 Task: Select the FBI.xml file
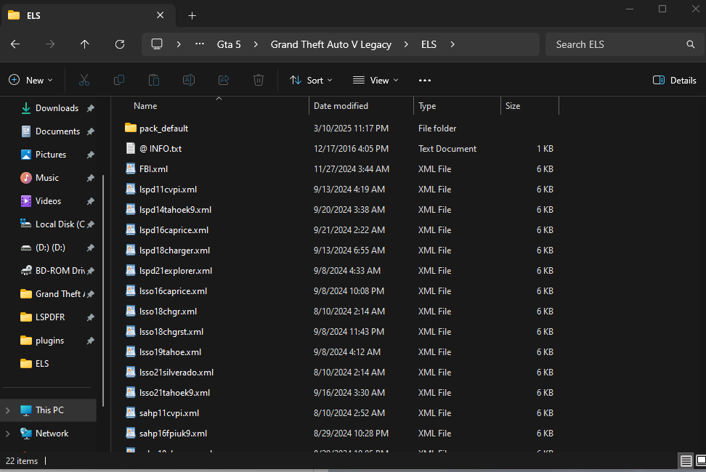tap(153, 168)
